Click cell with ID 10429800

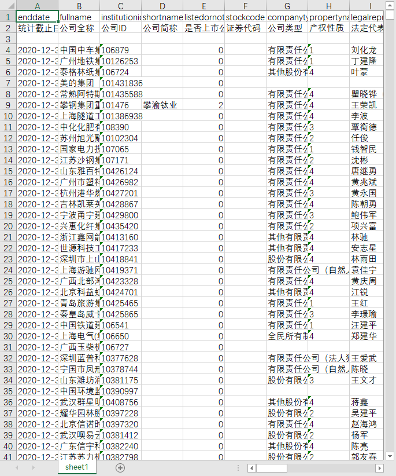point(121,215)
